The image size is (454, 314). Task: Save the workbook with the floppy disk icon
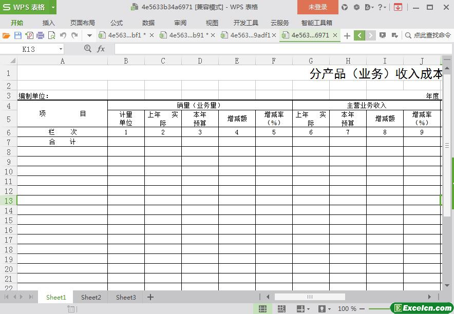point(18,35)
